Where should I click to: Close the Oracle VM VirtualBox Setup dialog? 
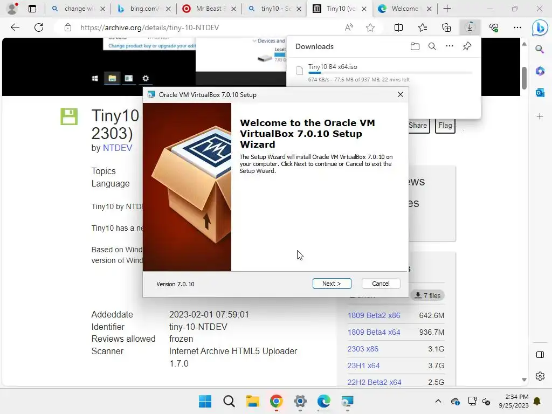point(401,94)
